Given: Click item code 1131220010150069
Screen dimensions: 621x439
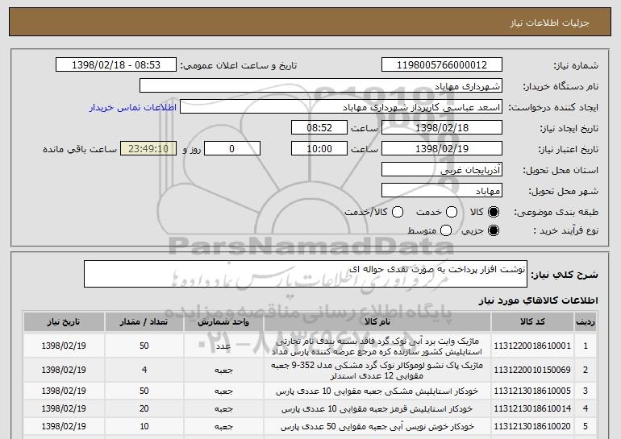Looking at the screenshot, I should (x=532, y=370).
